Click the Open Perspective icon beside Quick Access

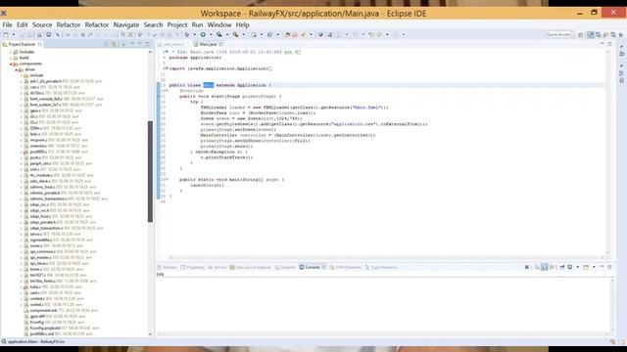(580, 35)
